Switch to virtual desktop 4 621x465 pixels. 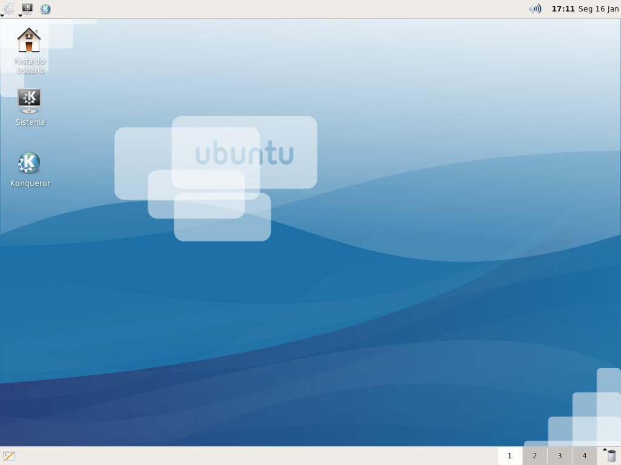(x=584, y=456)
